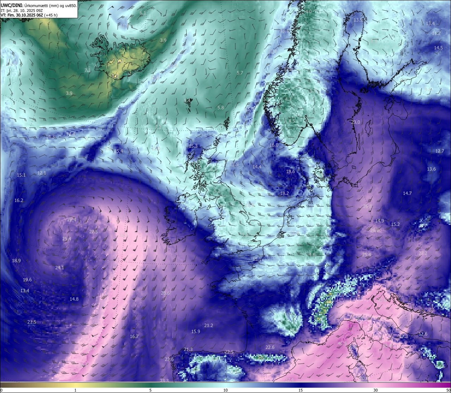The image size is (451, 393).
Task: Click the 14.5 value near the northeast corner
Action: click(438, 48)
